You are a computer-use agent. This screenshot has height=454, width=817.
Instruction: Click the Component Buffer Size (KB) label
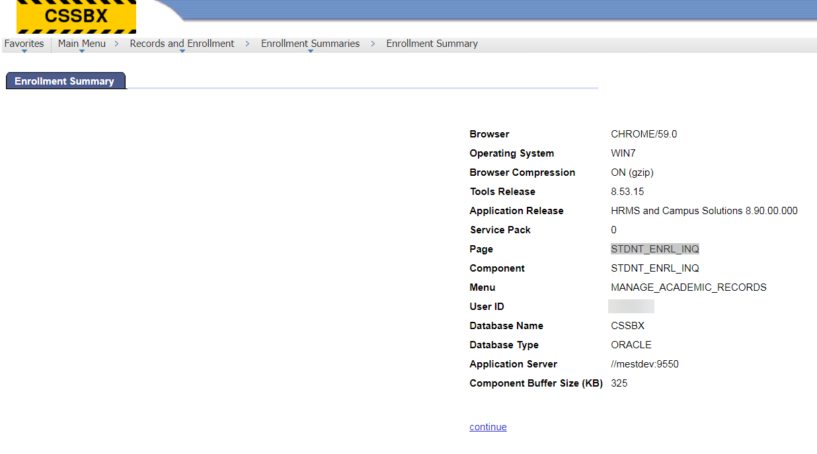(x=536, y=383)
